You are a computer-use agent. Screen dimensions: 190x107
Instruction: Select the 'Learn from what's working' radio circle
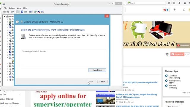(166, 76)
